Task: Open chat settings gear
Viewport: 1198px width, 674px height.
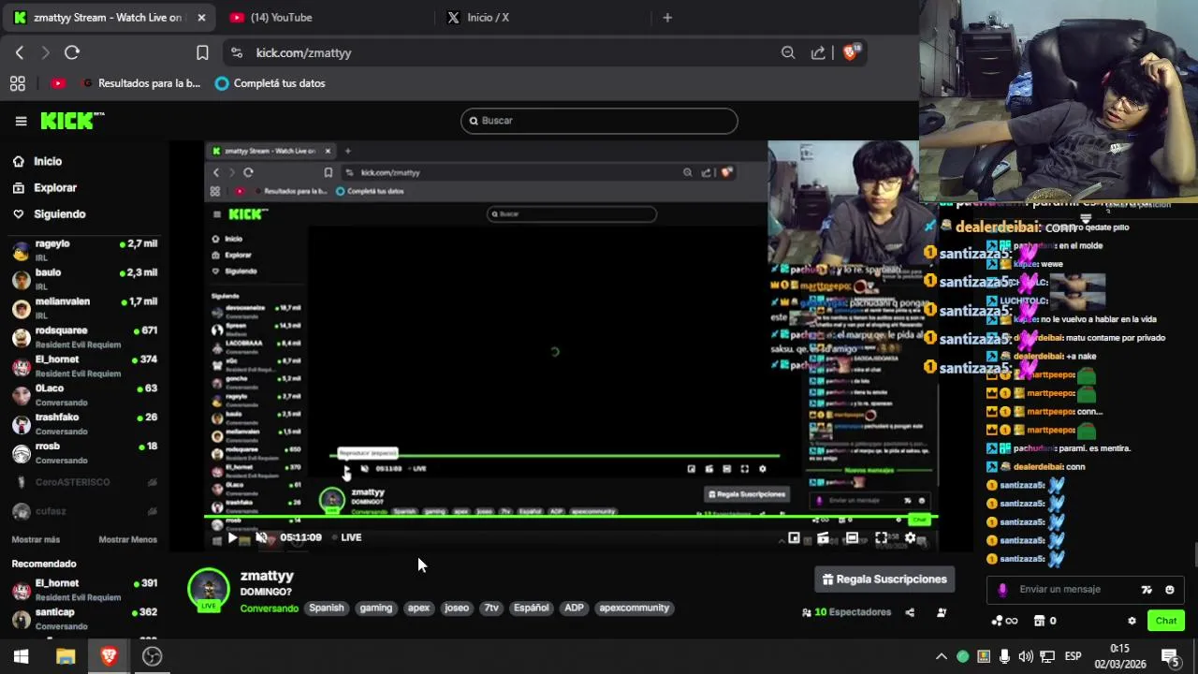Action: 1132,621
